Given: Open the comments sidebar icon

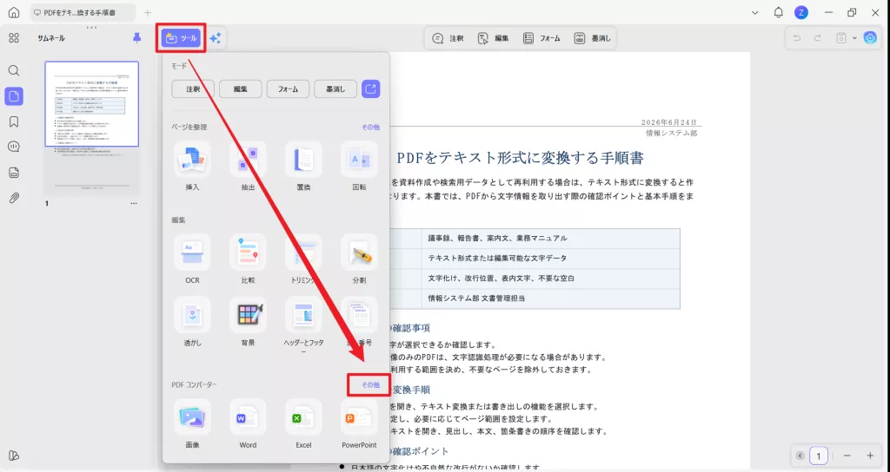Looking at the screenshot, I should [14, 147].
